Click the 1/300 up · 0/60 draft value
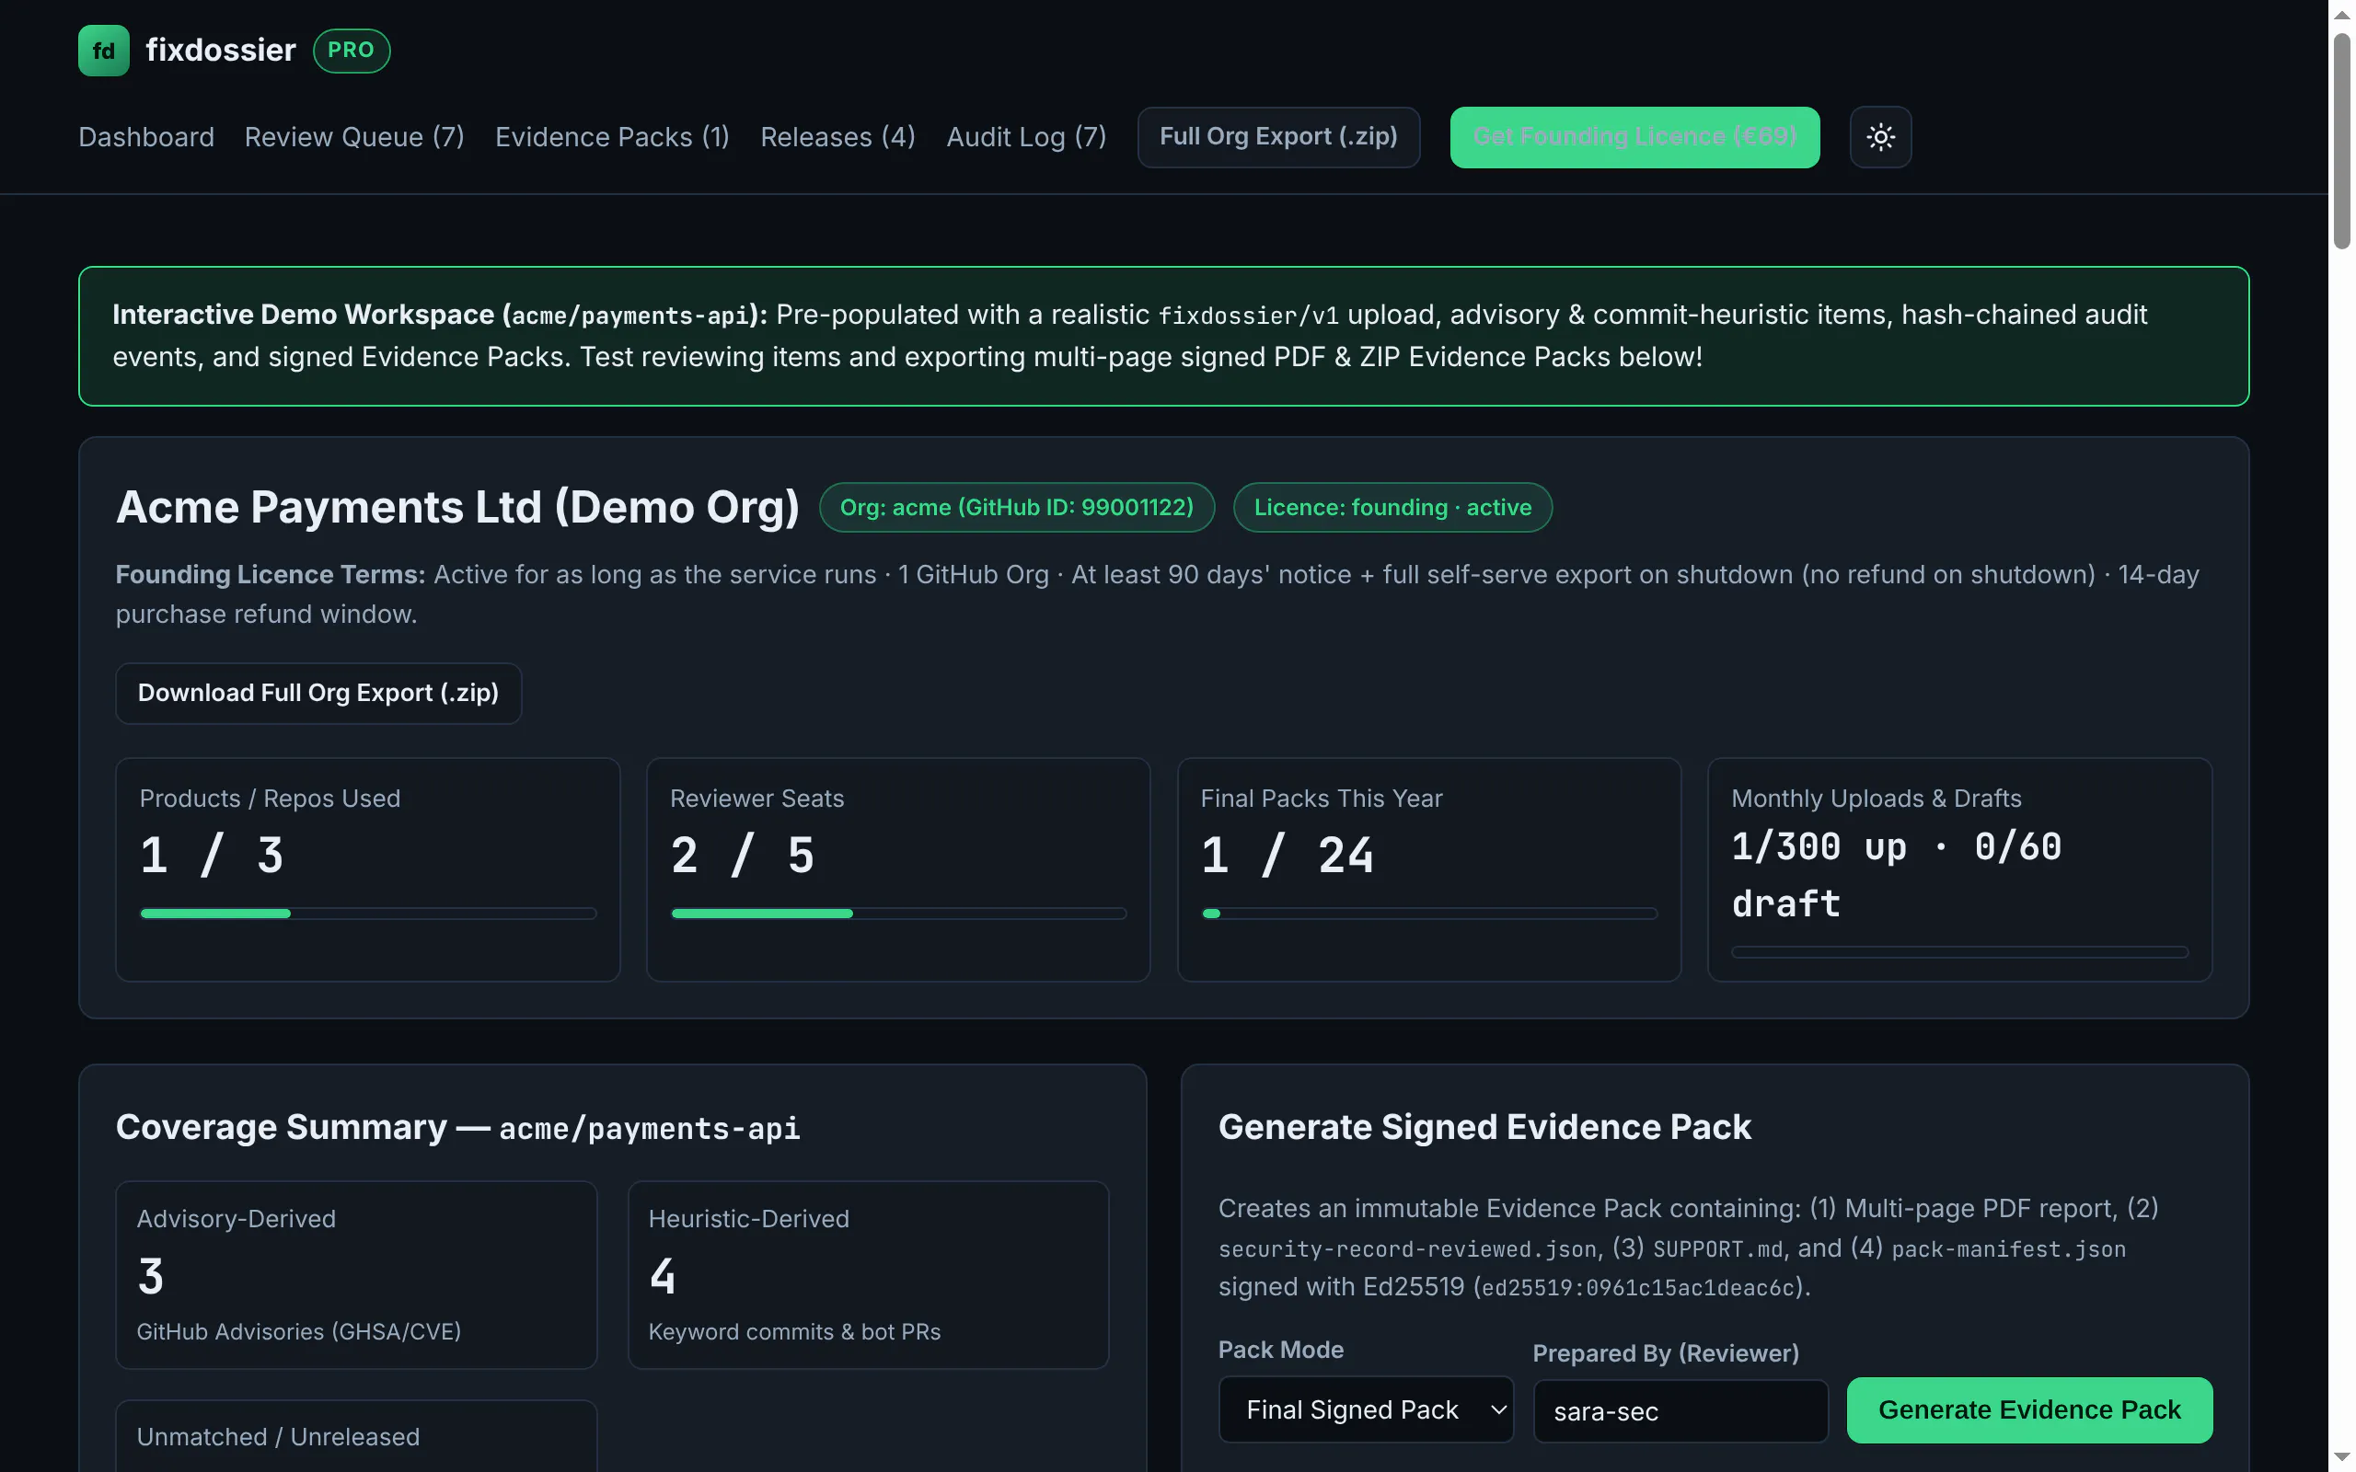 tap(1896, 875)
